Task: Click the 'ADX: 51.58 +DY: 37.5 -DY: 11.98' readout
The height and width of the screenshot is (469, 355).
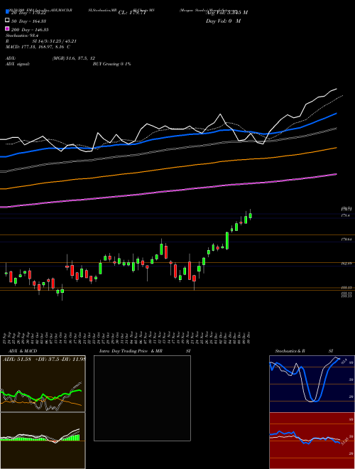Action: click(44, 359)
